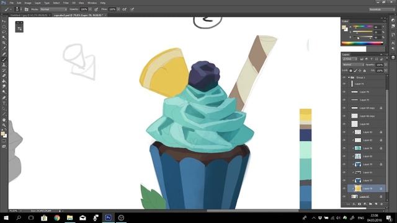The image size is (397, 223).
Task: Select the Hand tool
Action: [x=4, y=120]
